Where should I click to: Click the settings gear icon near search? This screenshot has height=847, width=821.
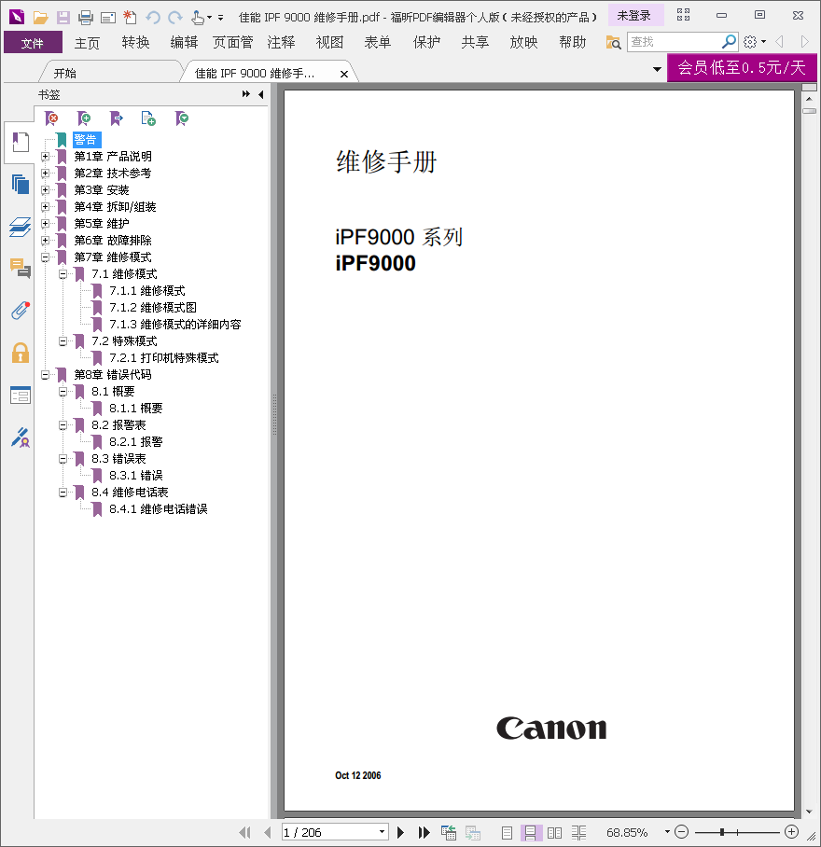750,42
